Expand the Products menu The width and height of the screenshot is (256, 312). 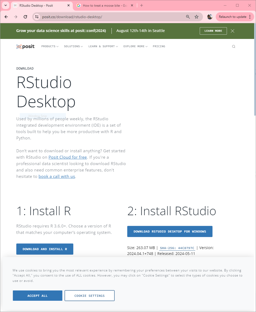point(50,46)
